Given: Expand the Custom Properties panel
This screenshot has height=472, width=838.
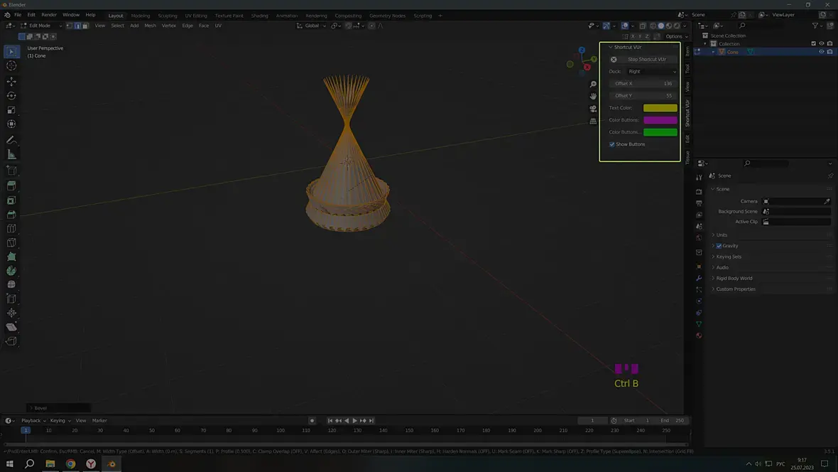Looking at the screenshot, I should point(736,289).
